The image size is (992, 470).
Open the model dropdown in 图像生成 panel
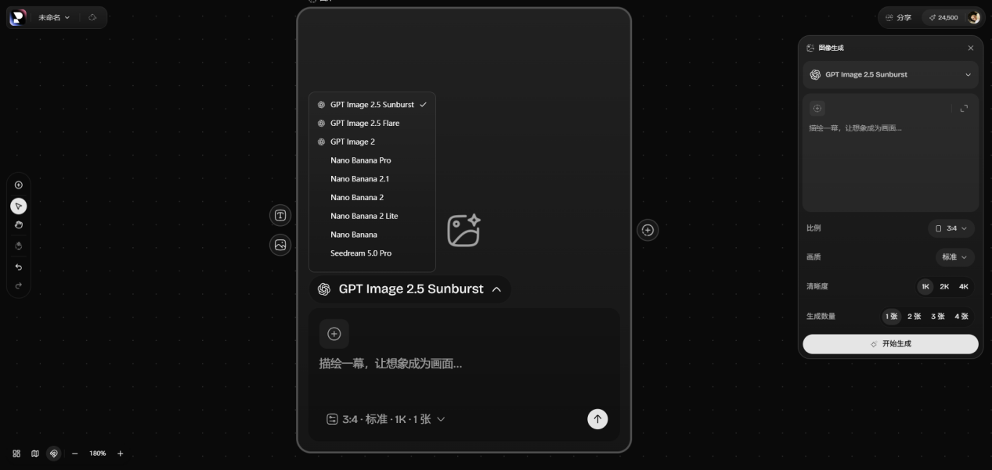coord(890,75)
